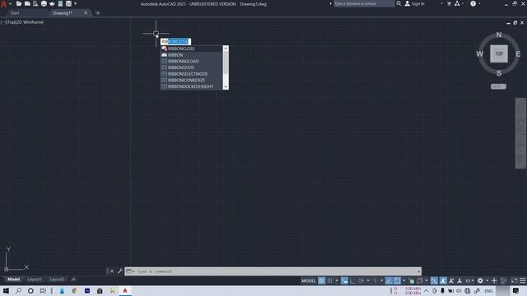Click the keyword search input field

tap(364, 3)
